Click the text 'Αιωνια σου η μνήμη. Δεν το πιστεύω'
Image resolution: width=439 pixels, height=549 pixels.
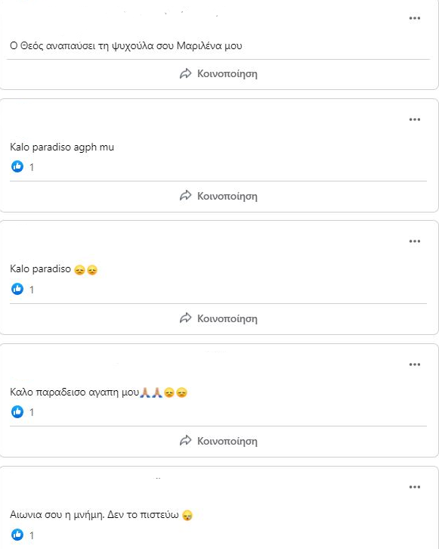[94, 515]
